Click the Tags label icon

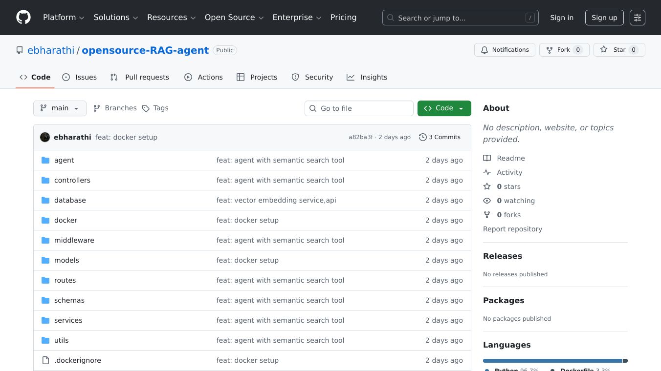click(146, 108)
